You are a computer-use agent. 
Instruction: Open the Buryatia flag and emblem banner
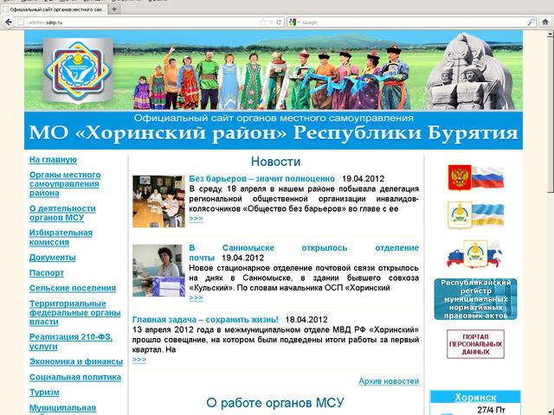pos(475,215)
